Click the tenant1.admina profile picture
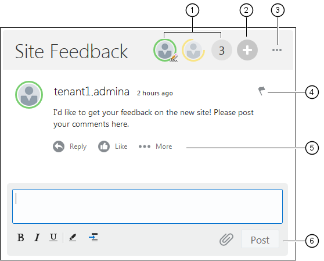This screenshot has height=261, width=324. click(x=29, y=95)
